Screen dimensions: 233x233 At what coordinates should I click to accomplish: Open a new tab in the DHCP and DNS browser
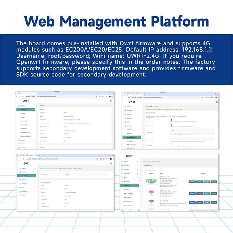coord(144,94)
